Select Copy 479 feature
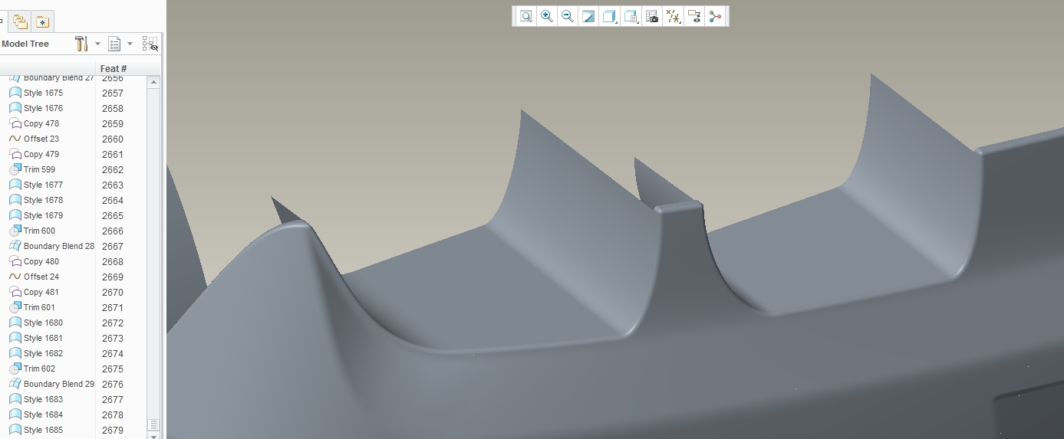 pyautogui.click(x=41, y=154)
